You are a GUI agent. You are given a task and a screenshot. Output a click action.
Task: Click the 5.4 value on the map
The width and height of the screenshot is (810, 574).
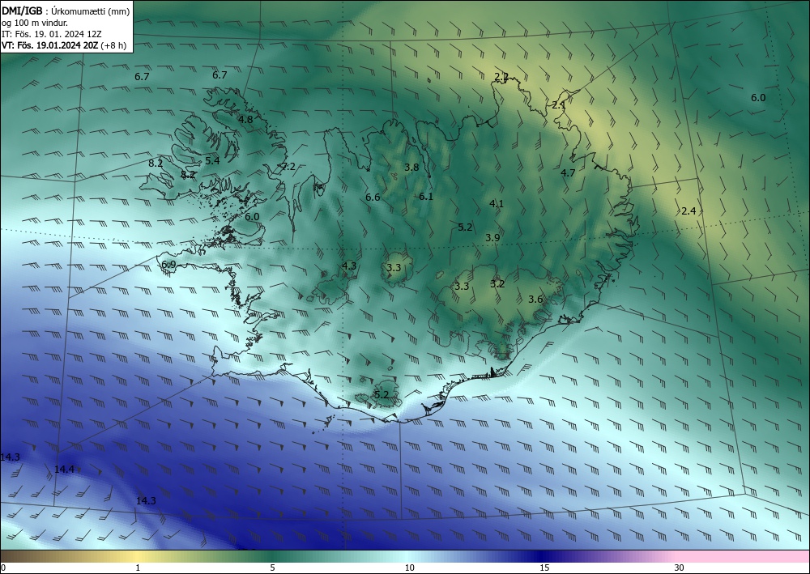pyautogui.click(x=212, y=160)
